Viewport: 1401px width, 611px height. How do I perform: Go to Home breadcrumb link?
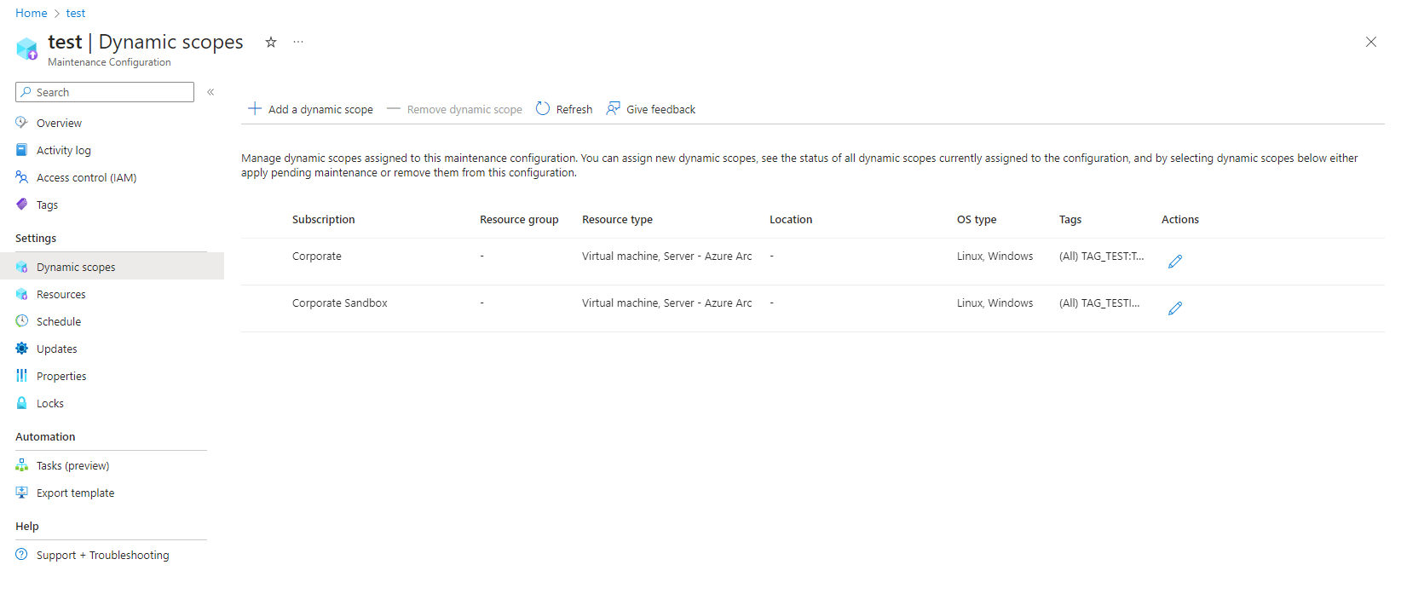32,14
